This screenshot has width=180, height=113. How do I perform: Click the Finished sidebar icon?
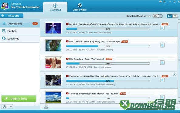click(4, 31)
